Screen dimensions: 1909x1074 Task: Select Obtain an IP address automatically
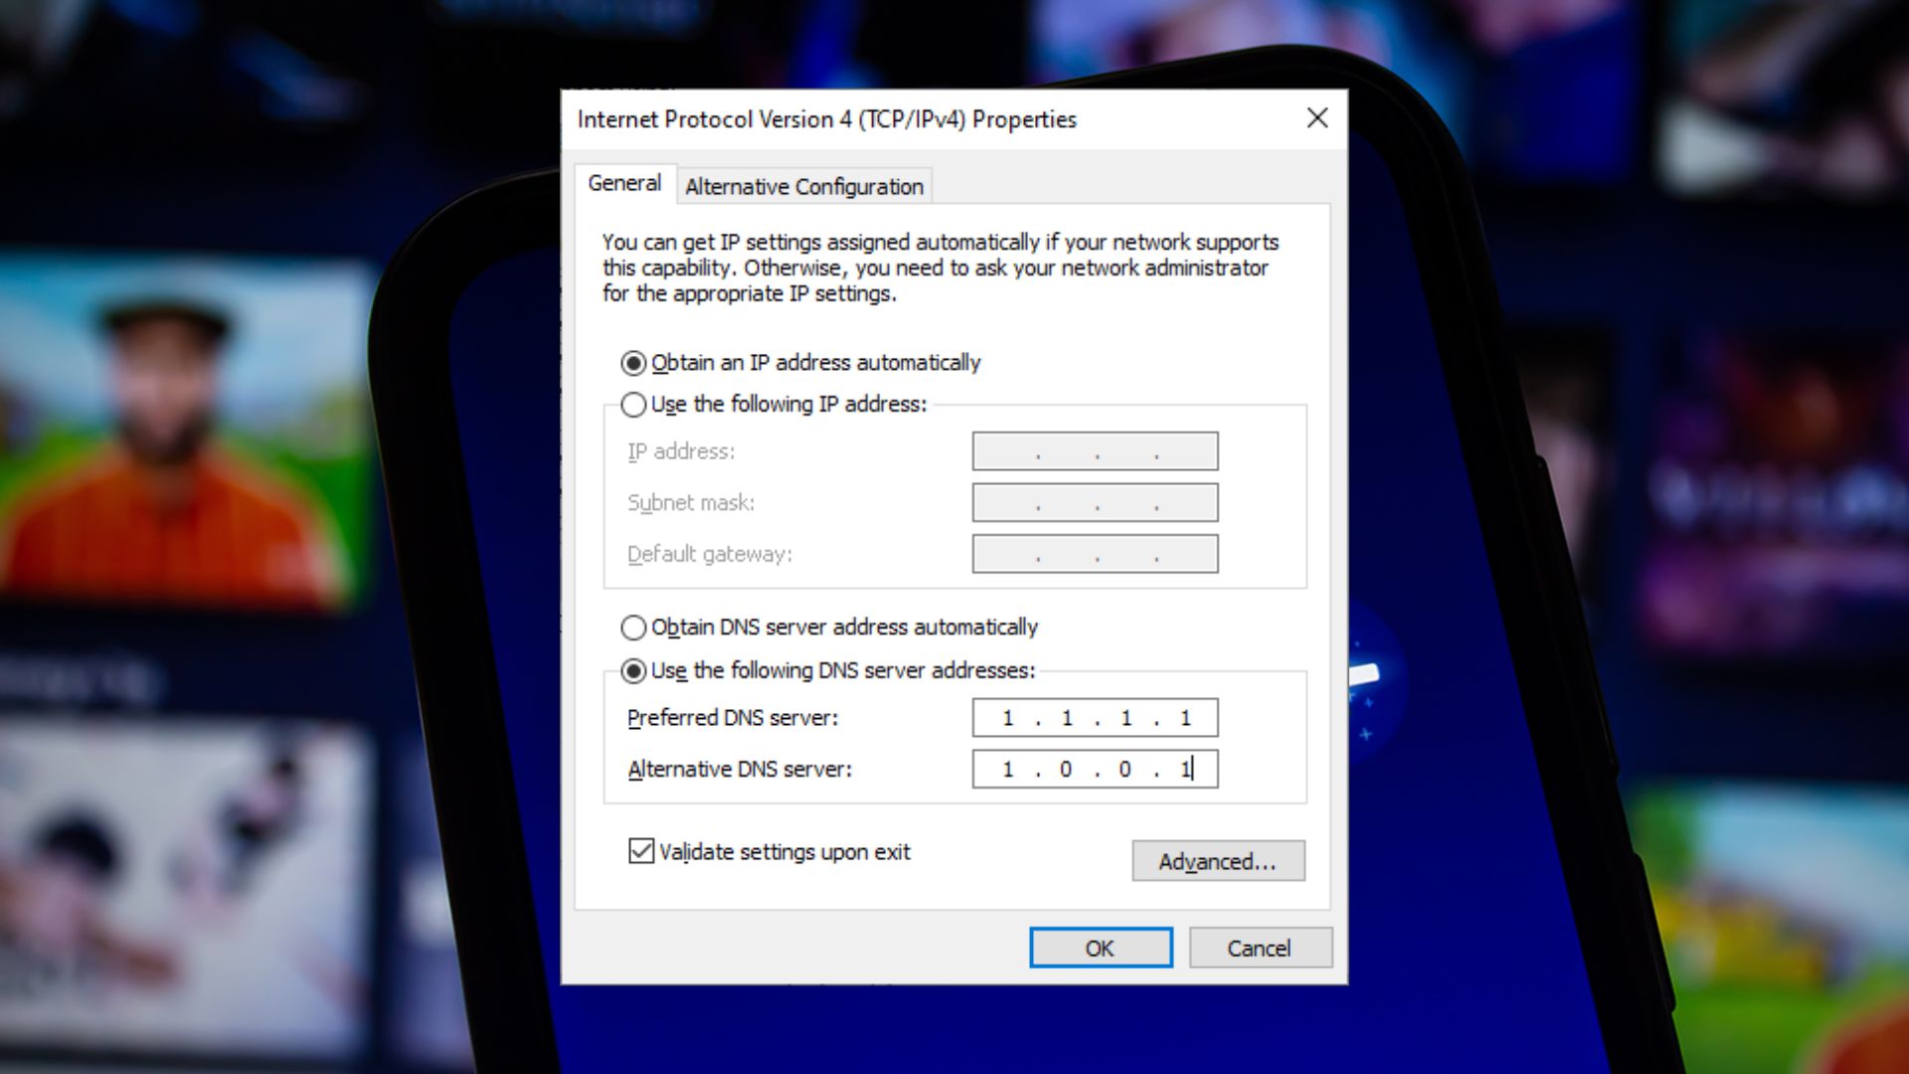pos(633,363)
